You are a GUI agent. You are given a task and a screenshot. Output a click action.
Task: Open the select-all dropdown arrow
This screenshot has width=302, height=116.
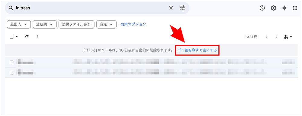[17, 37]
